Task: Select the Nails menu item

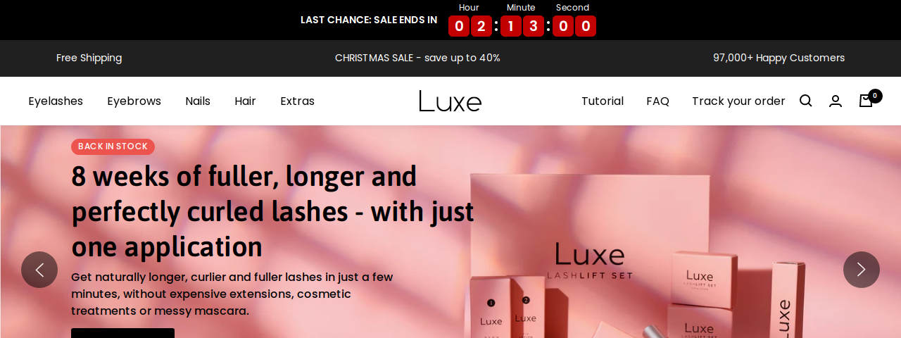Action: (198, 101)
